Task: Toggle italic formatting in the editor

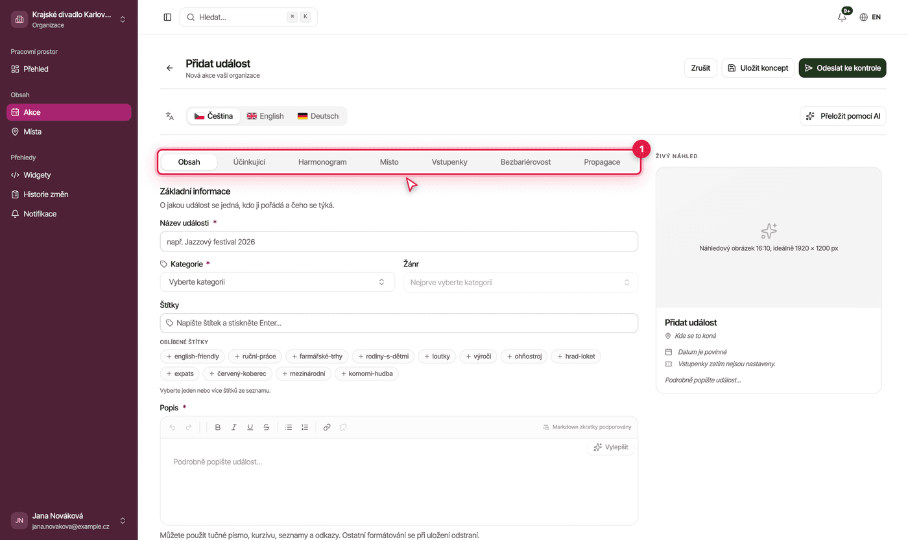Action: pos(234,427)
